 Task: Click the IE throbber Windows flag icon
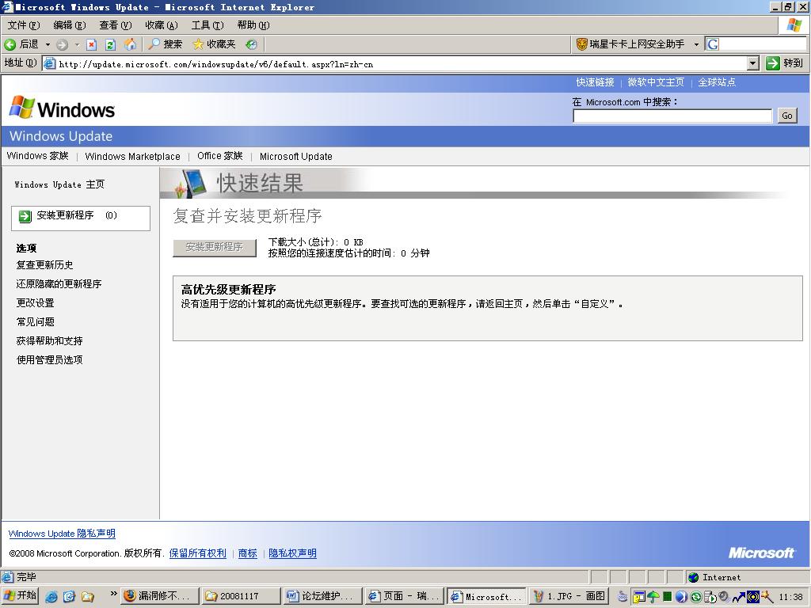pos(794,25)
